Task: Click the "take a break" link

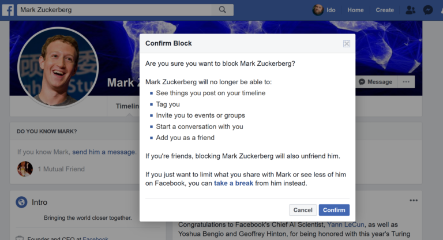Action: click(x=234, y=183)
